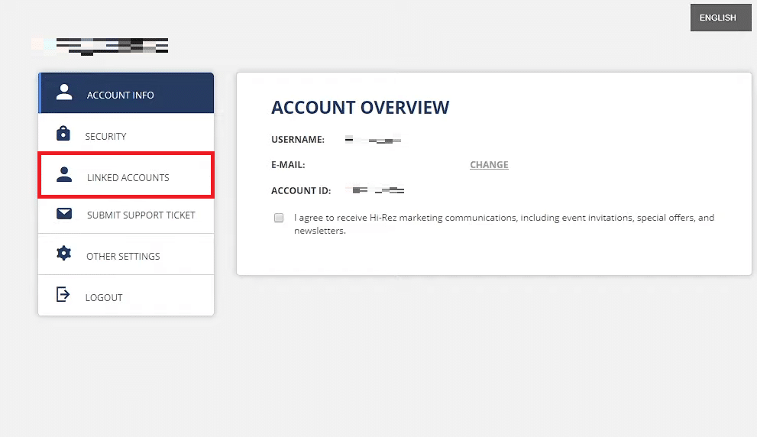This screenshot has width=757, height=437.
Task: Click the Security padlock icon
Action: [x=63, y=133]
